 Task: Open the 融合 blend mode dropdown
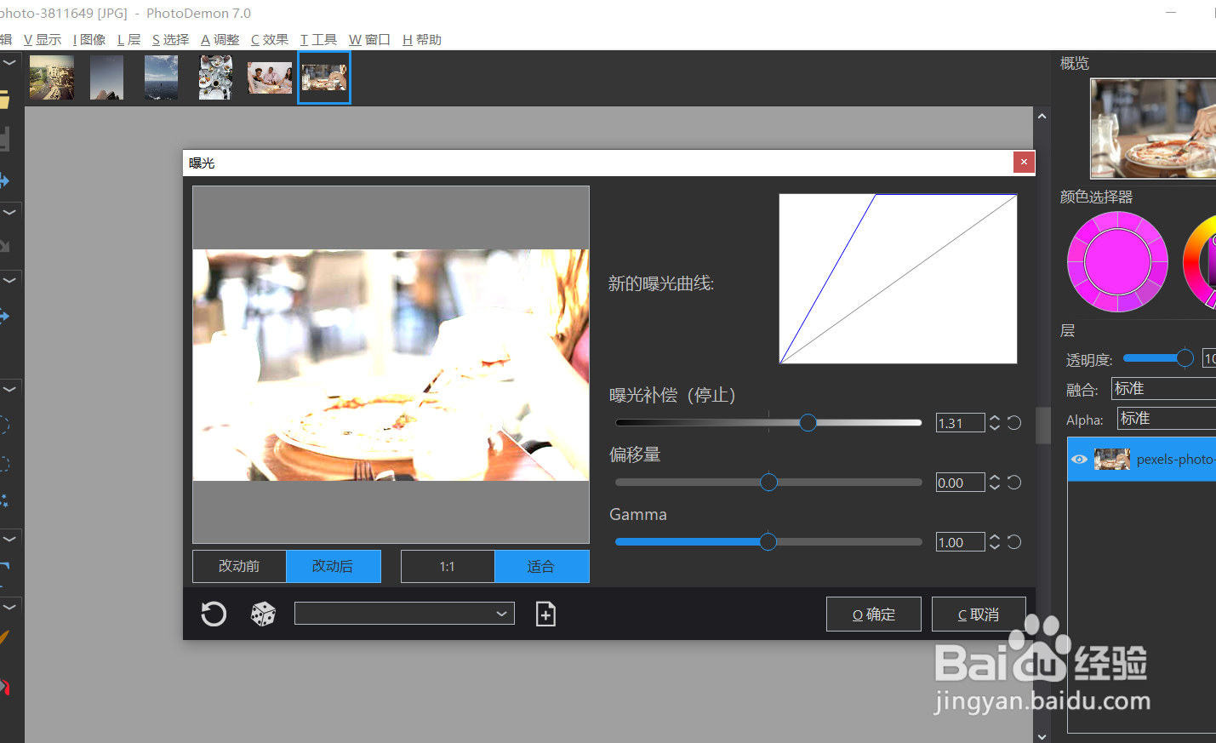coord(1163,389)
